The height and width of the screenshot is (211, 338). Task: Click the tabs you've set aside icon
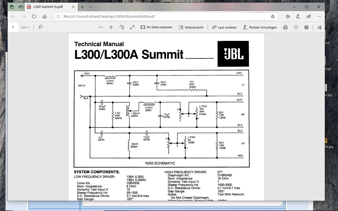click(x=12, y=7)
